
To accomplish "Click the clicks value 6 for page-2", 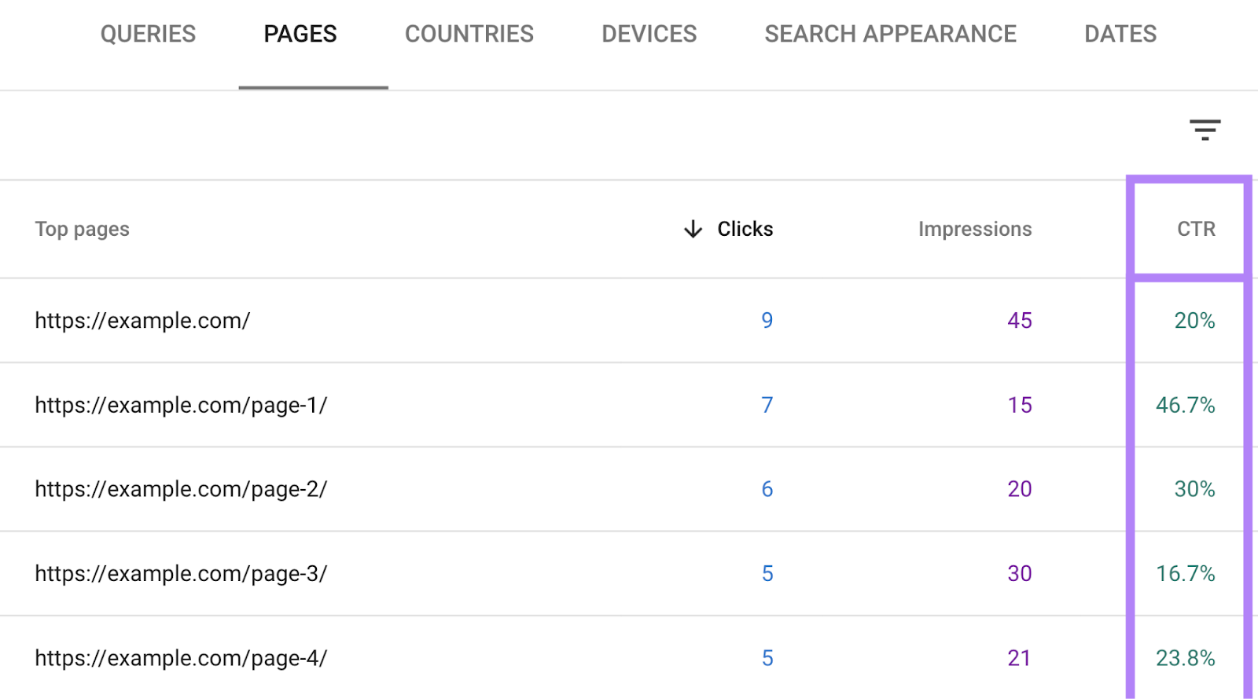I will [x=767, y=489].
